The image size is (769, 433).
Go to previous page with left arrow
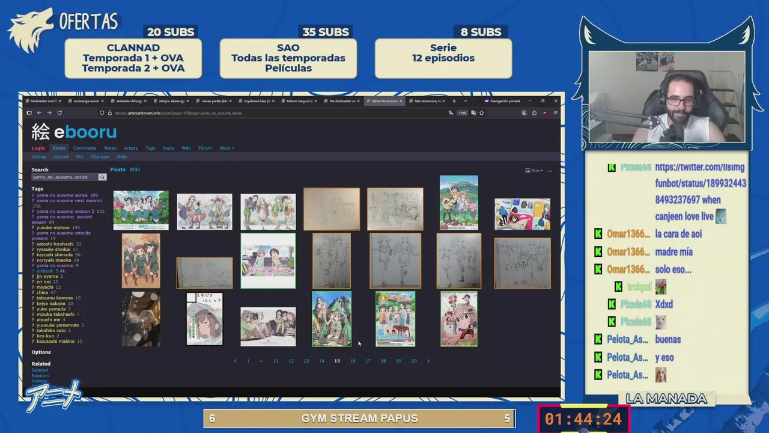point(235,361)
